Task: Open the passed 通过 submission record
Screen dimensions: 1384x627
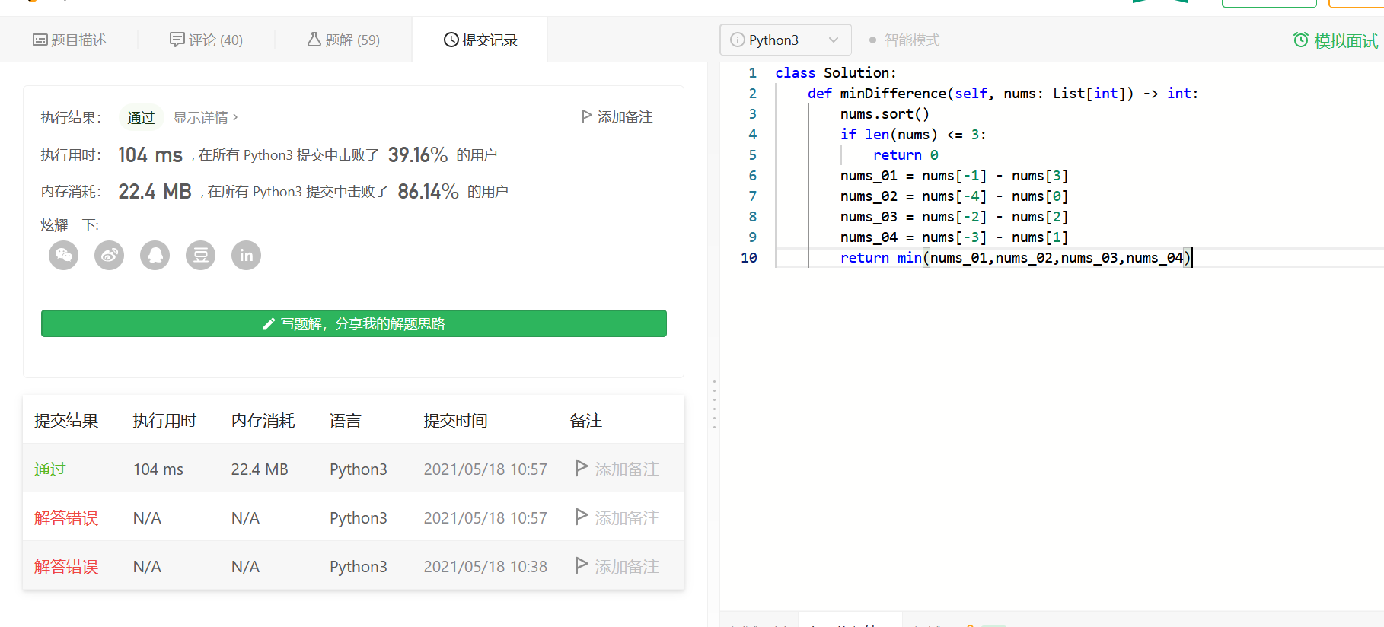Action: 50,469
